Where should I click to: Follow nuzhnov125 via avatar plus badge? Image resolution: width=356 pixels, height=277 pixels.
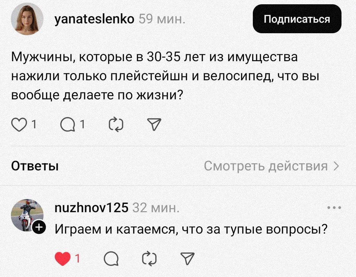pos(39,227)
